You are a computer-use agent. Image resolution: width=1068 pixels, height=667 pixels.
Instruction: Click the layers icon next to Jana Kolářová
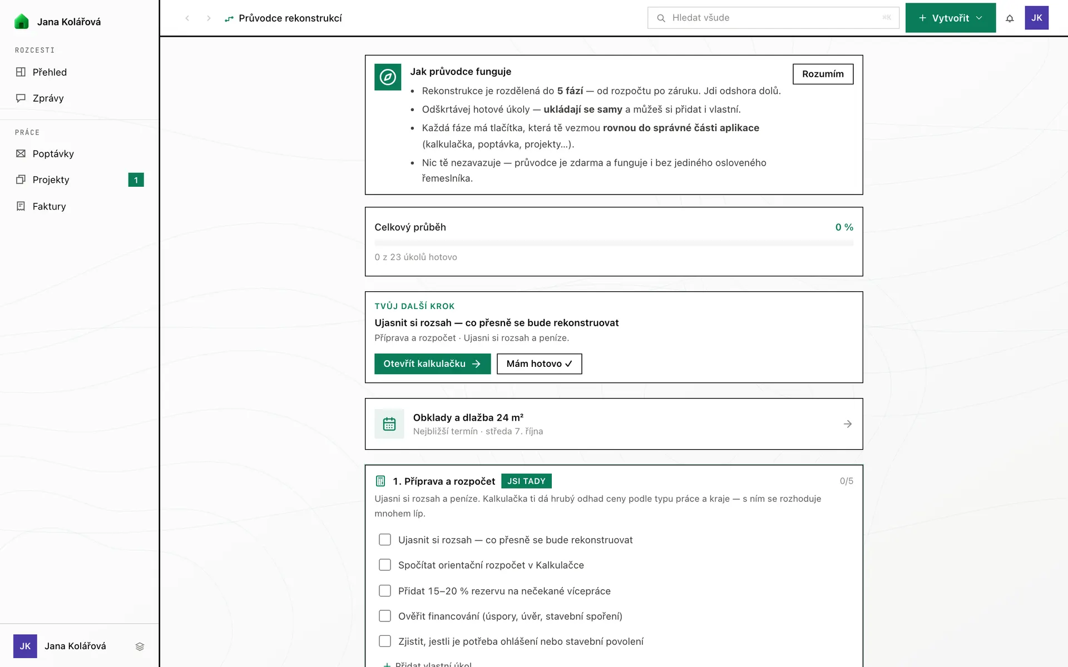(x=140, y=646)
